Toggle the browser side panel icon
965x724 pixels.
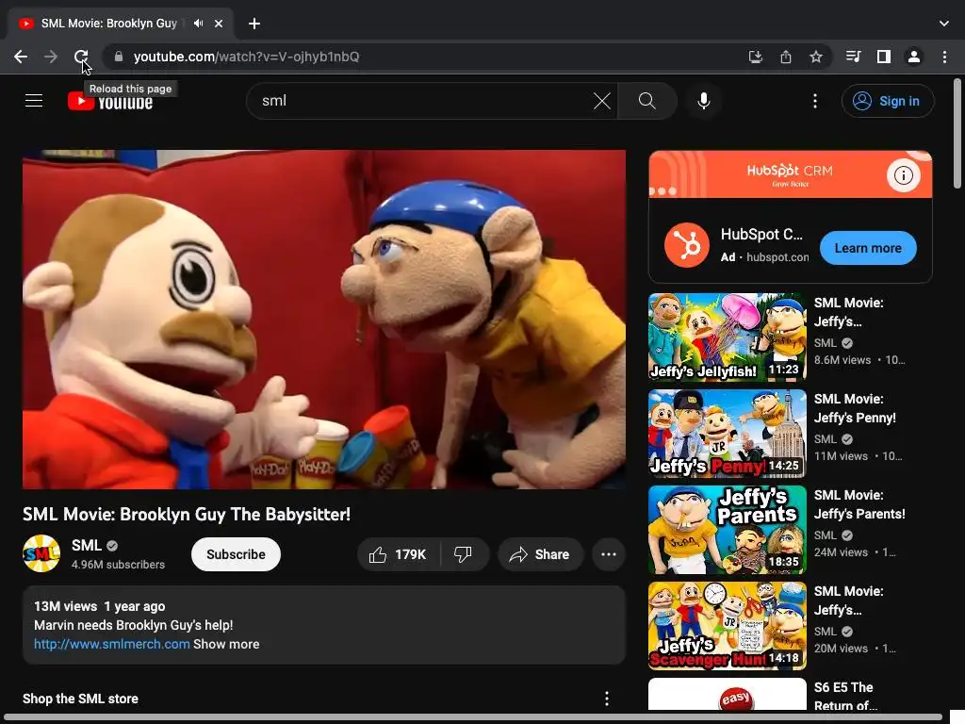pos(884,57)
